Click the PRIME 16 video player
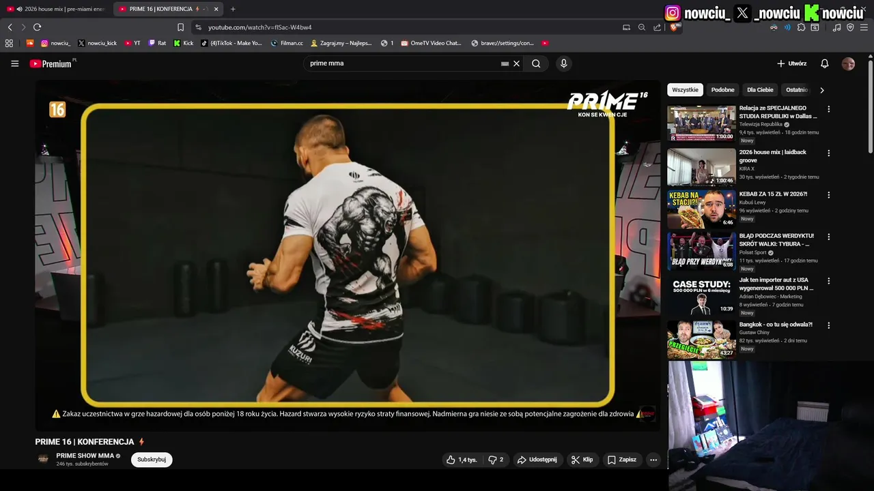This screenshot has height=491, width=874. 348,255
